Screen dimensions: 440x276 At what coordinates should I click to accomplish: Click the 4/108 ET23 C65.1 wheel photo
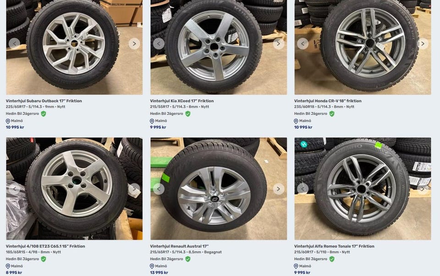(74, 188)
